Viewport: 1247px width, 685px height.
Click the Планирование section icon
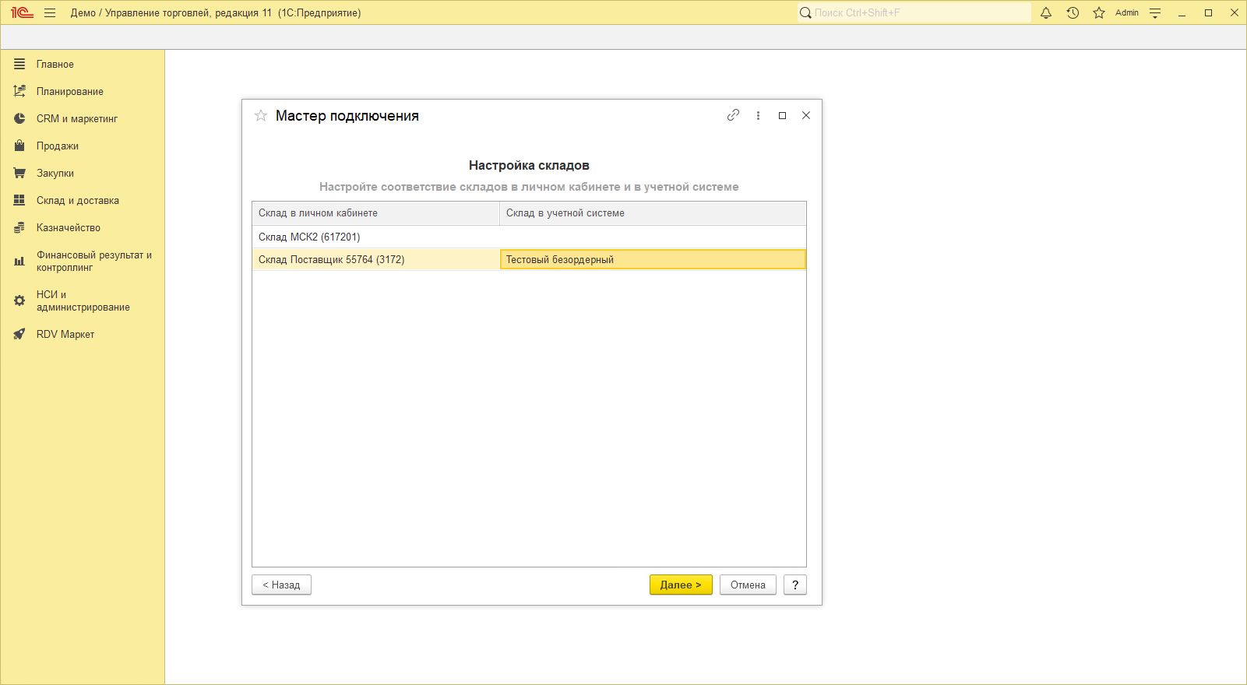[19, 91]
